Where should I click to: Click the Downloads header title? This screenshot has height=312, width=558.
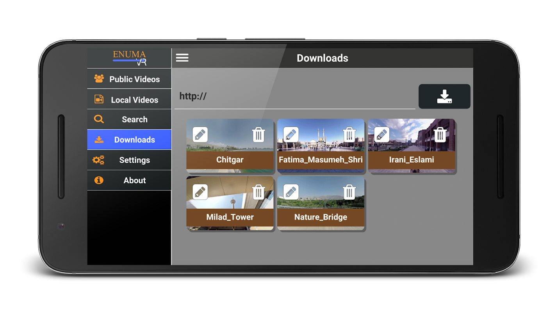[x=323, y=58]
